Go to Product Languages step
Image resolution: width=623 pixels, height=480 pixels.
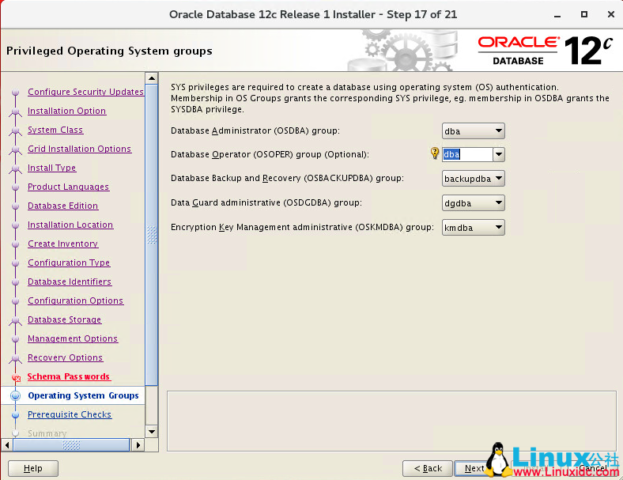coord(68,187)
